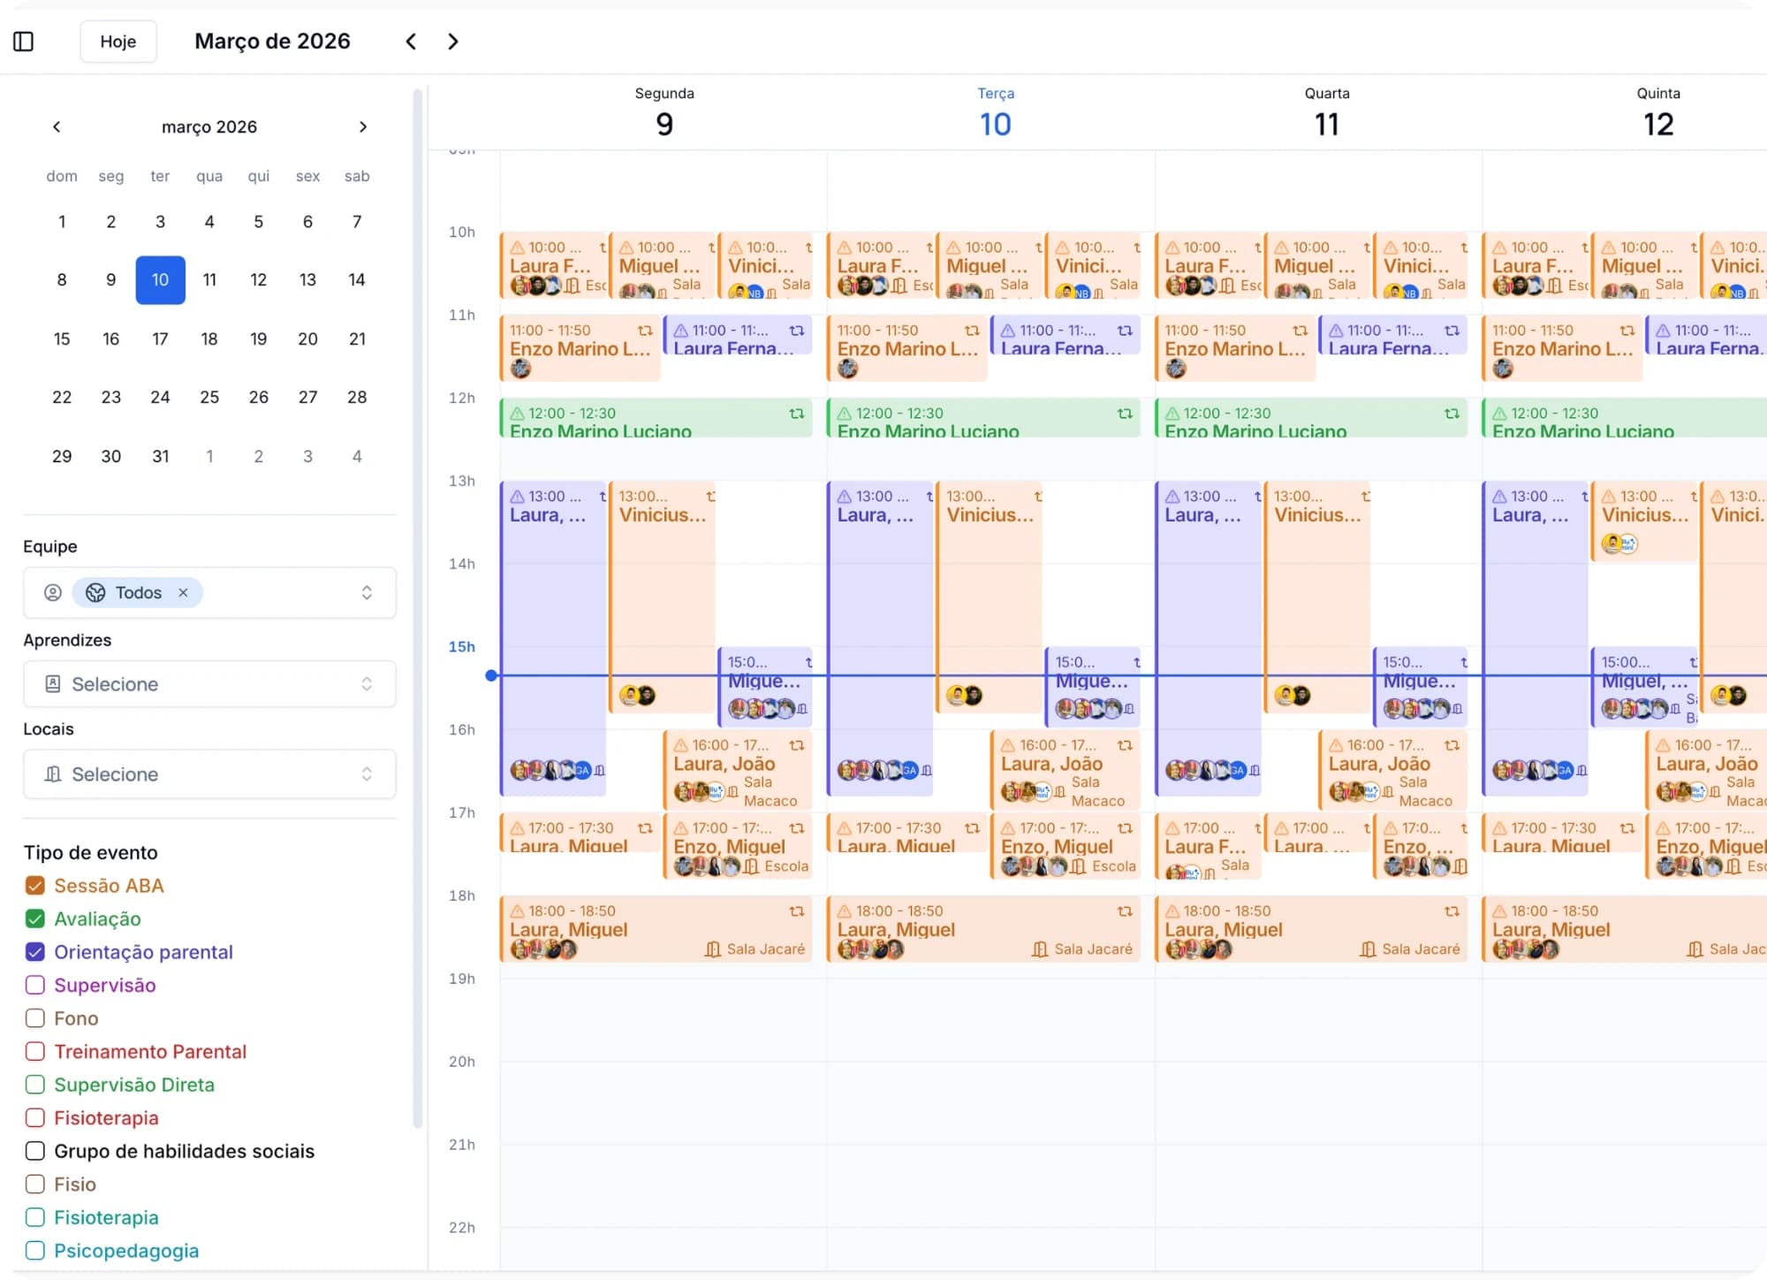Enable the Fono event type checkbox
The width and height of the screenshot is (1767, 1280).
(x=35, y=1018)
